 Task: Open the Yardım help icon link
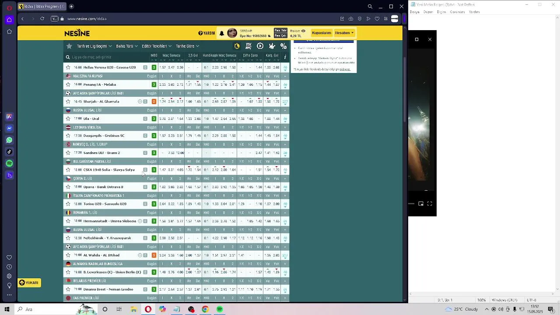coord(206,33)
